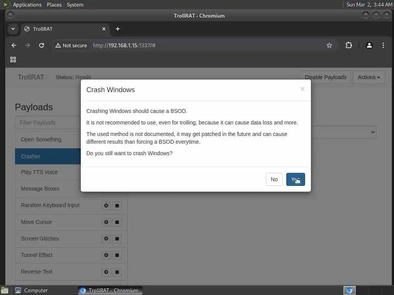Screen dimensions: 394x295
Task: Open settings gear for Reverse Text
Action: [x=106, y=272]
